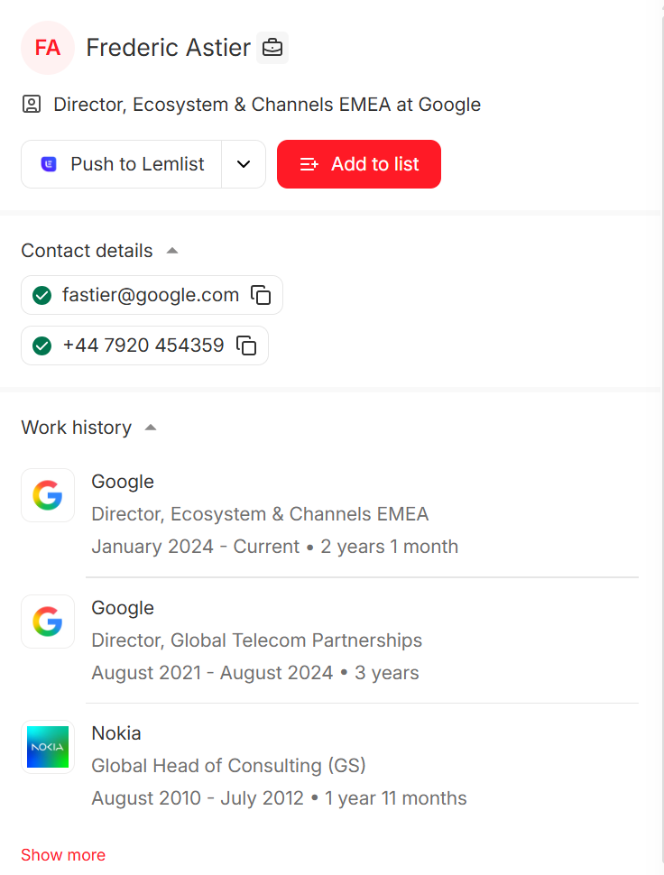Click the FA avatar circle

(47, 48)
